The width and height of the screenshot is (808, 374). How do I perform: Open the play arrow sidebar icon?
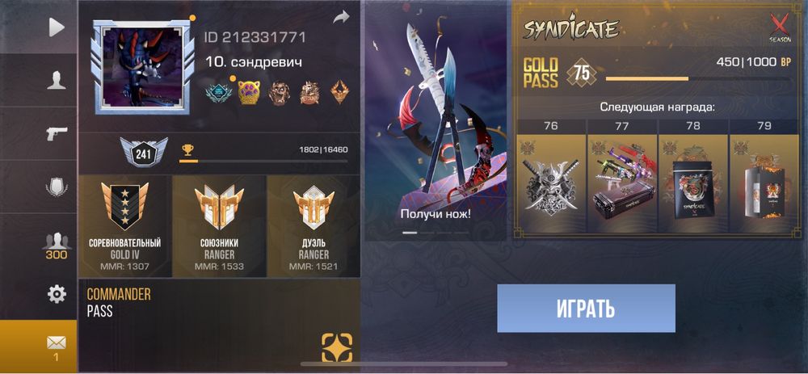pyautogui.click(x=57, y=27)
